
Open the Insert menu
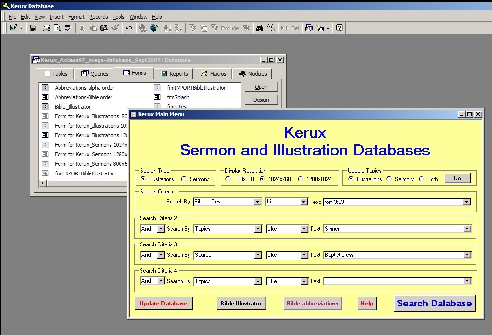coord(57,17)
